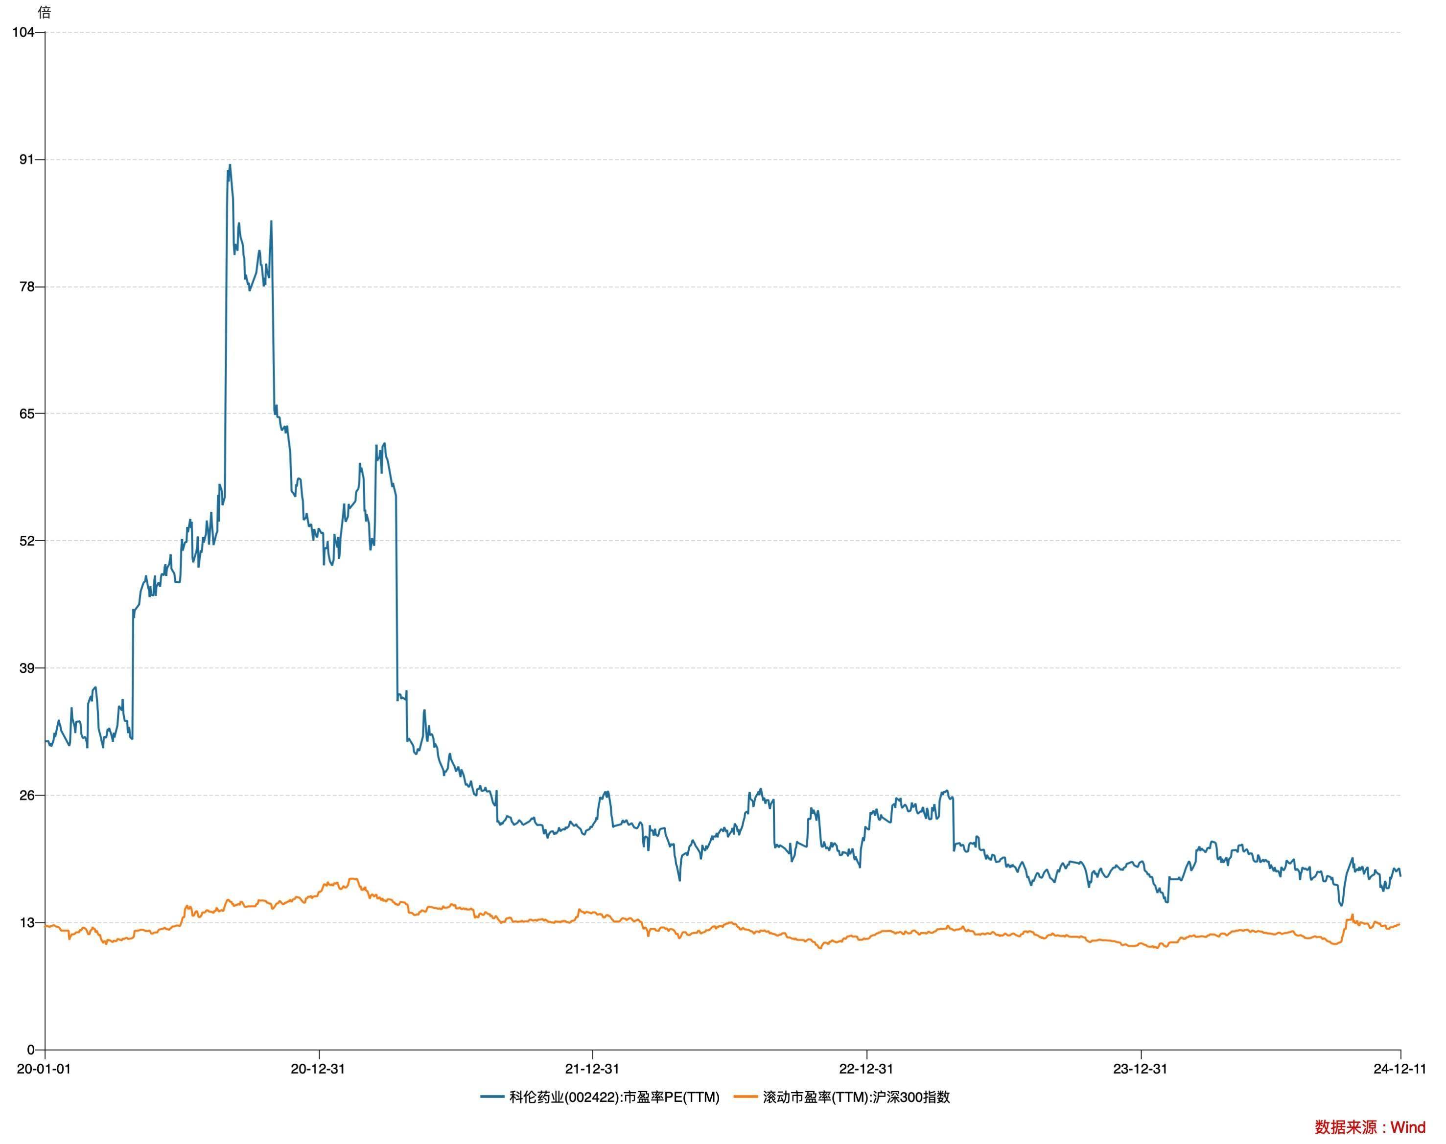
Task: Click the 23-12-31 x-axis date label
Action: [1141, 1069]
